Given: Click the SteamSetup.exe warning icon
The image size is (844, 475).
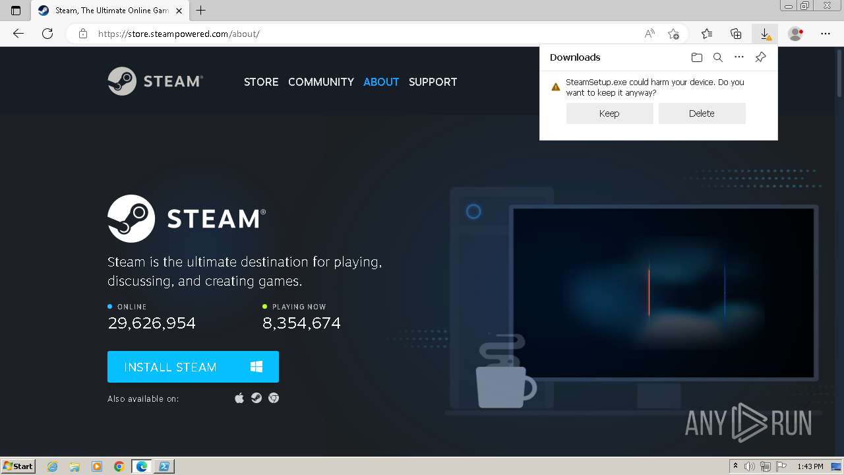Looking at the screenshot, I should (x=556, y=86).
